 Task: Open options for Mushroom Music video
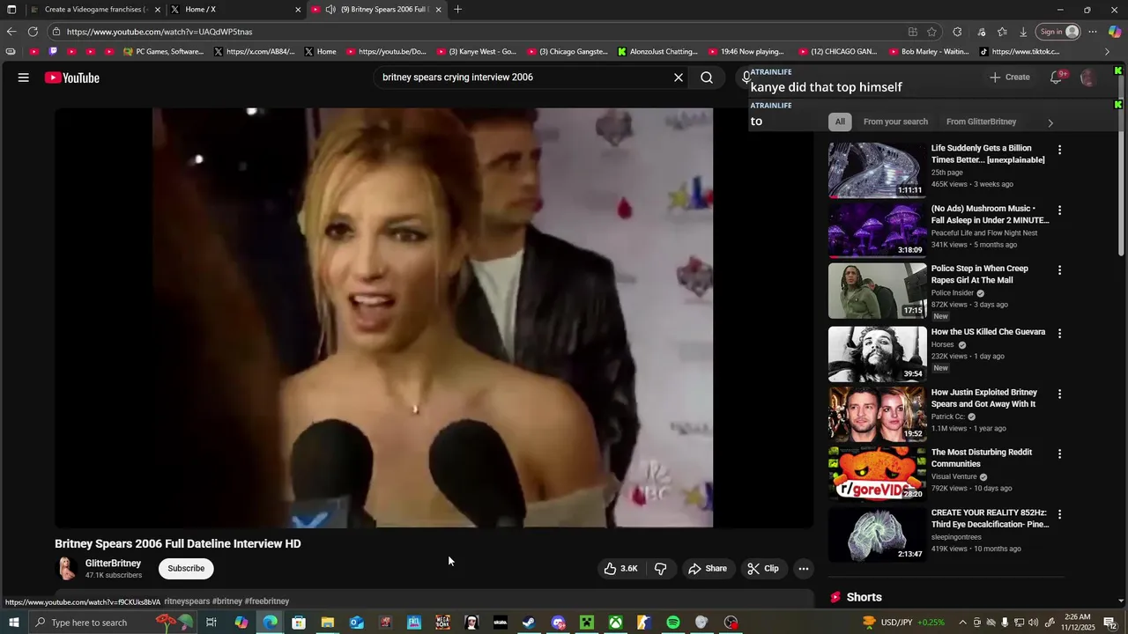tap(1059, 210)
